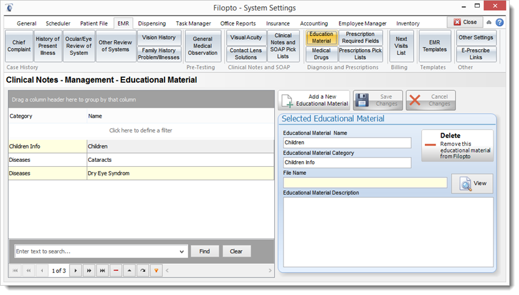
Task: Open the General tab
Action: click(26, 24)
